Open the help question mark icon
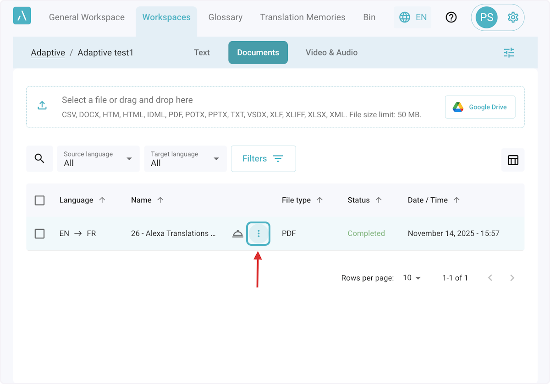The width and height of the screenshot is (550, 384). tap(451, 17)
